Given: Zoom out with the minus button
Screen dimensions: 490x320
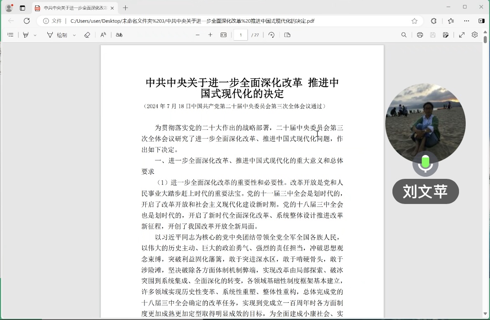Looking at the screenshot, I should 198,35.
